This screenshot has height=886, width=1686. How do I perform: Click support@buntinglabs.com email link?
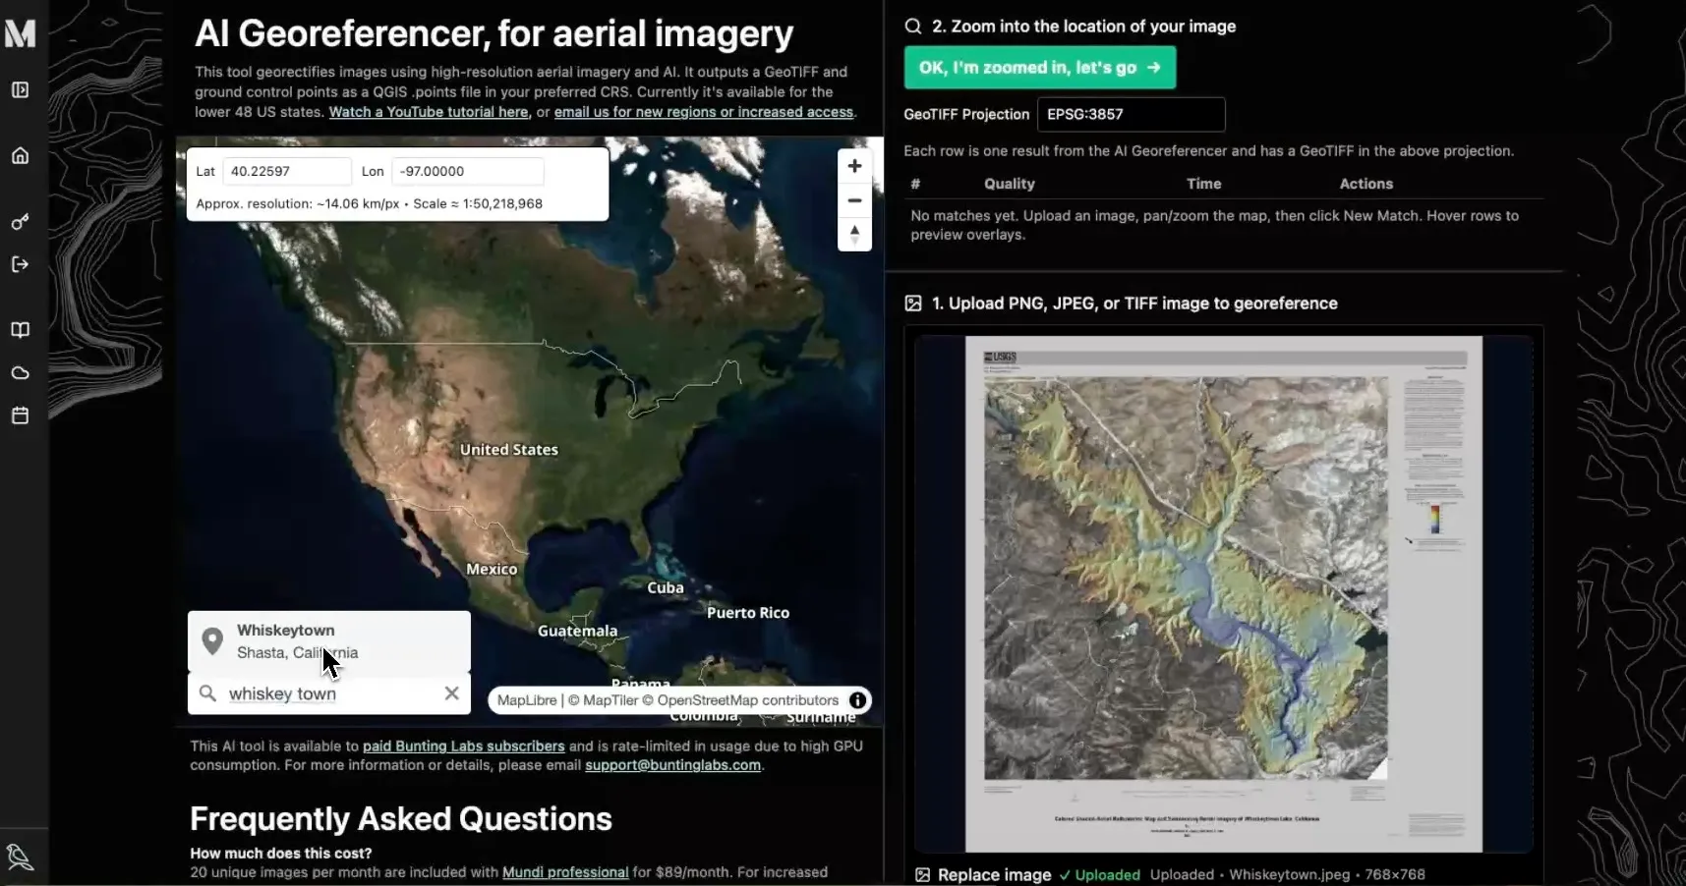(672, 765)
